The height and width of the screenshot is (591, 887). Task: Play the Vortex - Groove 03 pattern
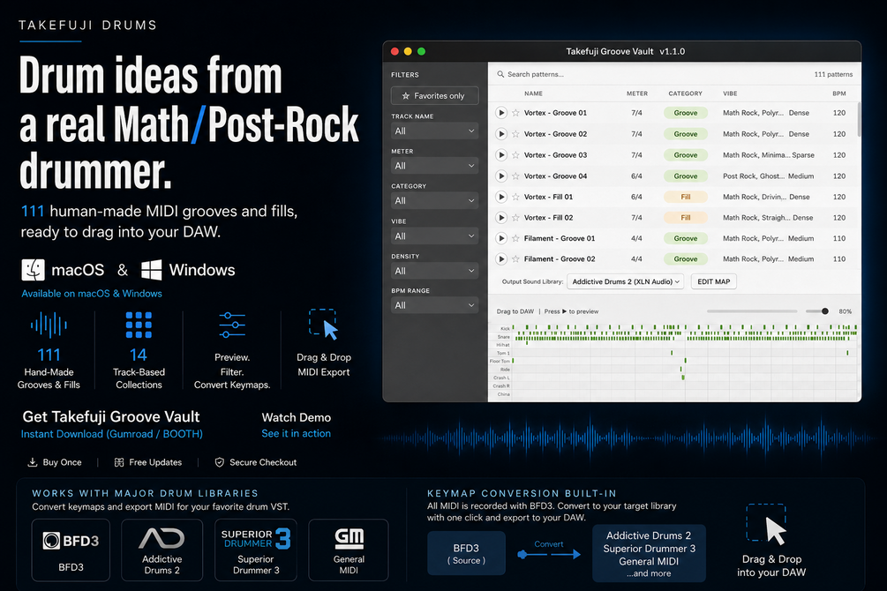point(500,155)
